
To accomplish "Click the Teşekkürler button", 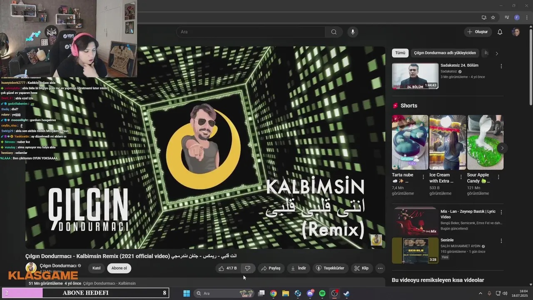I will pos(331,268).
